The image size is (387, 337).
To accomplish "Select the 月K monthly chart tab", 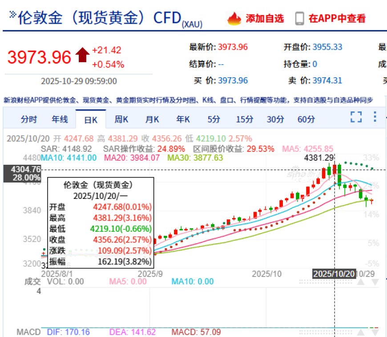I will (x=151, y=119).
